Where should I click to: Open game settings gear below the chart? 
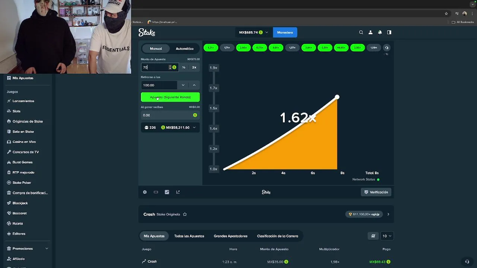[x=145, y=192]
